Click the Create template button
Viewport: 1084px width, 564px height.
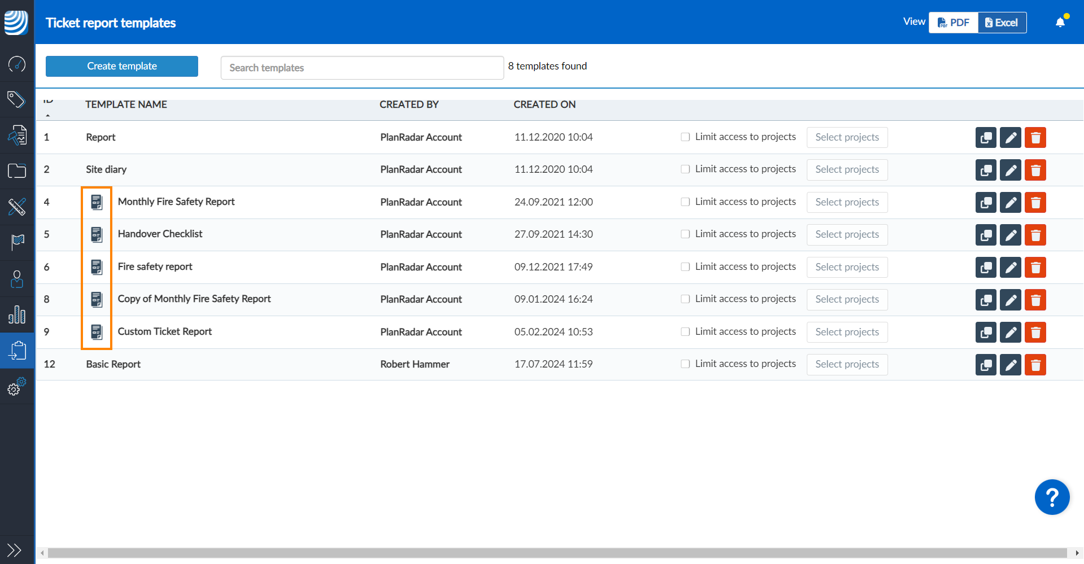(x=122, y=66)
